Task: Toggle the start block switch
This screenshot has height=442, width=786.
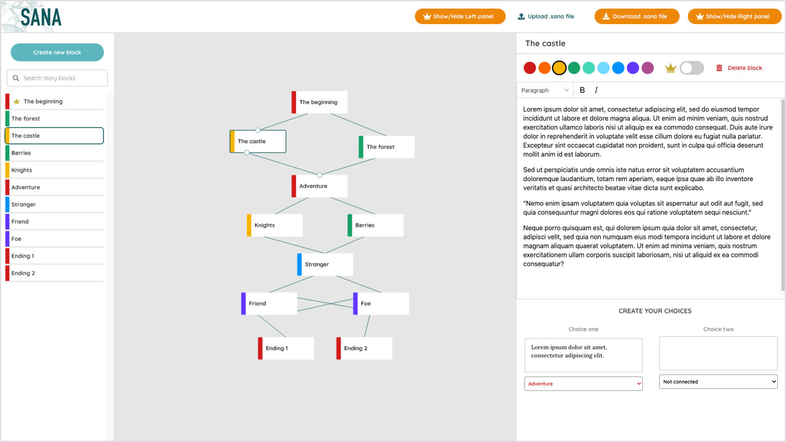Action: tap(692, 68)
